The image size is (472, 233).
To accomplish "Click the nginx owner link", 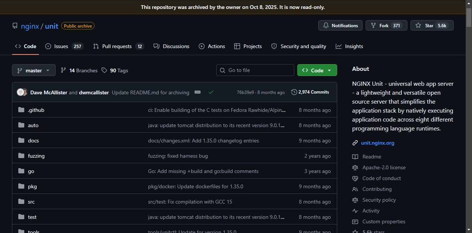I will (30, 26).
